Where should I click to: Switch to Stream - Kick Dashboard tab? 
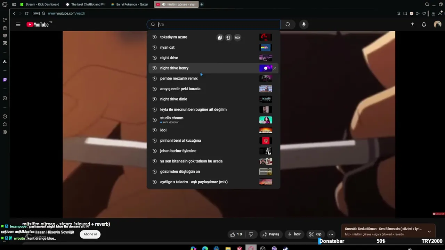coord(40,5)
